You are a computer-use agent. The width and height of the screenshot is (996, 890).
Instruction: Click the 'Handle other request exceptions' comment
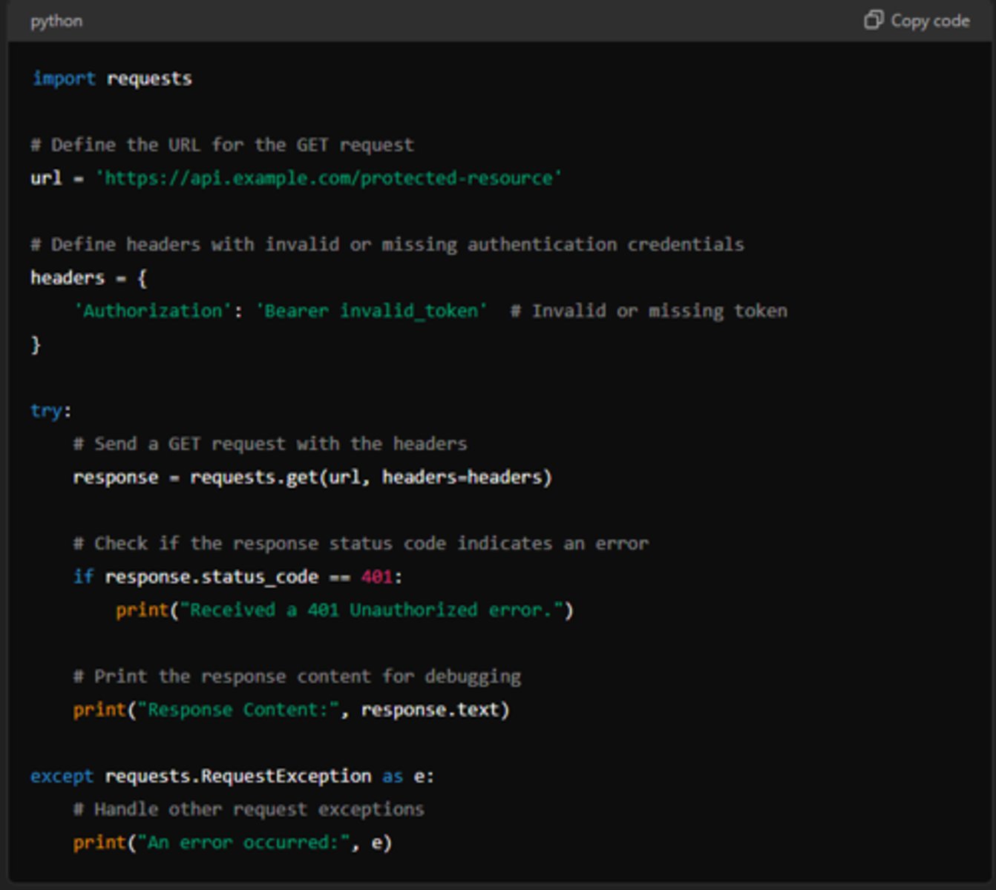coord(249,809)
